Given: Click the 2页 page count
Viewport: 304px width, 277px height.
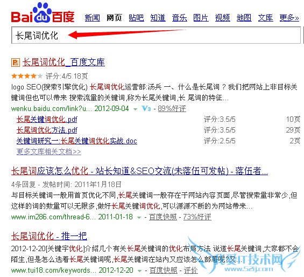Looking at the screenshot, I should [295, 141].
